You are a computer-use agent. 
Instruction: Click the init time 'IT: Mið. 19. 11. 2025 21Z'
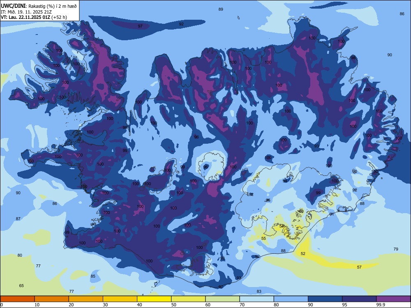[x=26, y=12]
